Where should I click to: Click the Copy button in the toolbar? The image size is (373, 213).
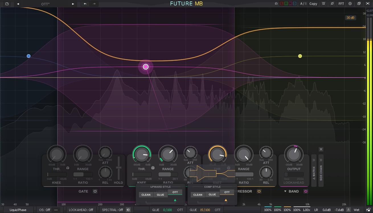tap(313, 4)
